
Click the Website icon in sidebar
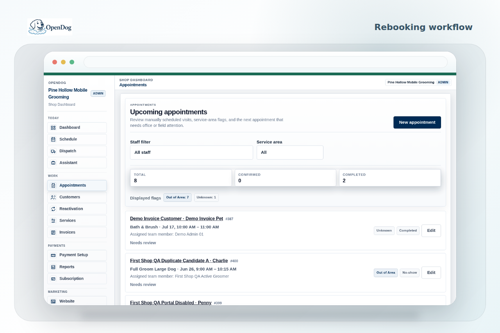(53, 301)
